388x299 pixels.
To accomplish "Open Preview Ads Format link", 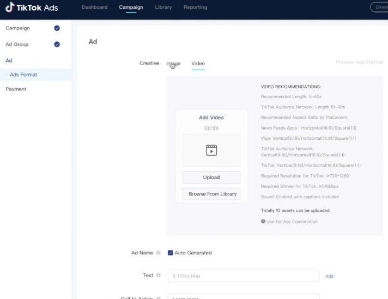I will coord(359,62).
